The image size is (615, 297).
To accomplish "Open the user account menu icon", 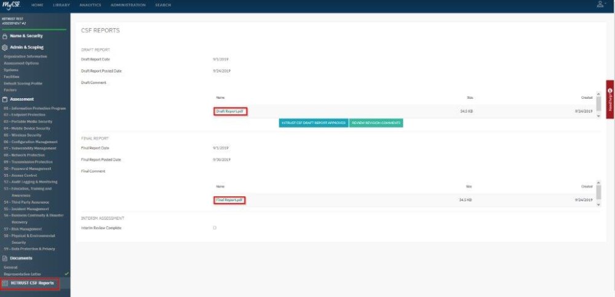I will 600,5.
